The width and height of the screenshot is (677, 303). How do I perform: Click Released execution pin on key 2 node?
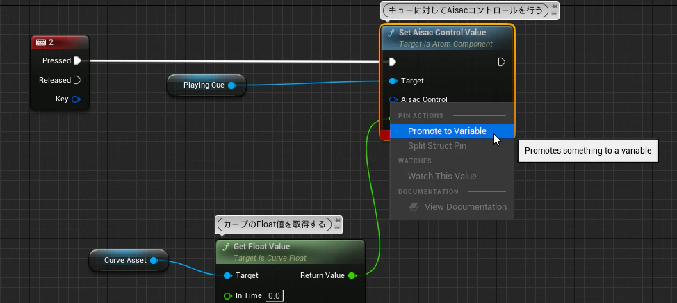77,80
